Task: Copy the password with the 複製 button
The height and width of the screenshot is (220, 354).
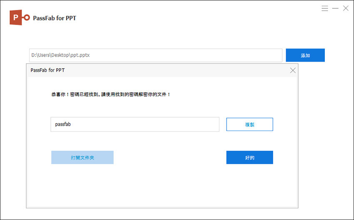Action: [x=250, y=124]
